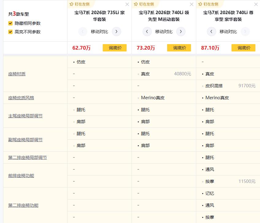Select the 宝马7系 2026款 735Li 豪华套装 title
260x223 pixels.
99,16
